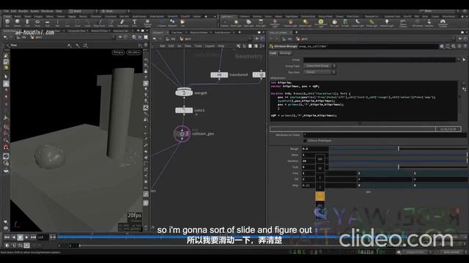The width and height of the screenshot is (469, 263).
Task: Open the Persp viewport camera dropdown
Action: click(x=118, y=52)
